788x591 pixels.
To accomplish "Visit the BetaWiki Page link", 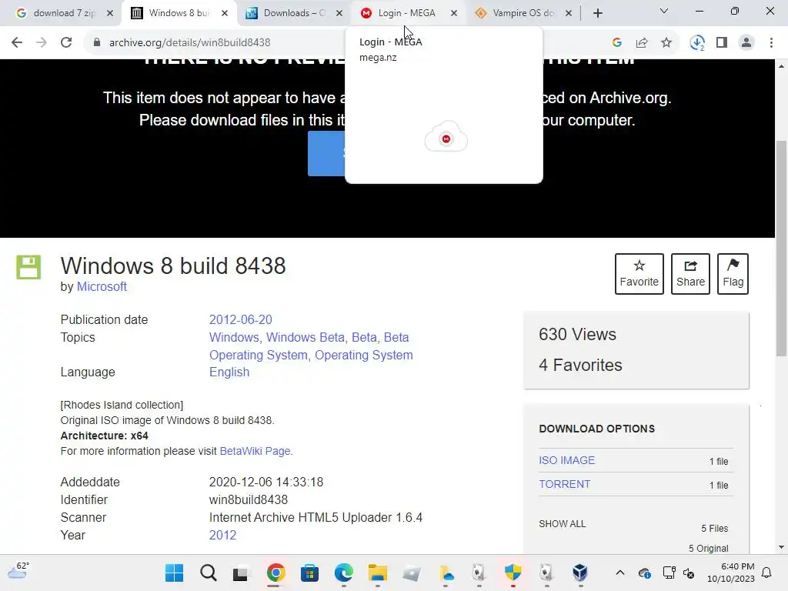I will pos(255,451).
